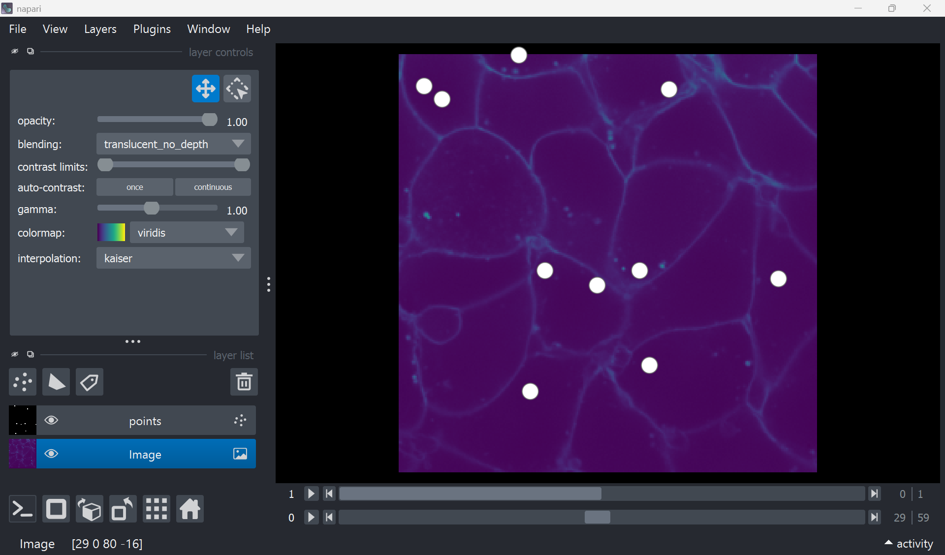Add a new points layer
The width and height of the screenshot is (945, 555).
pyautogui.click(x=23, y=382)
